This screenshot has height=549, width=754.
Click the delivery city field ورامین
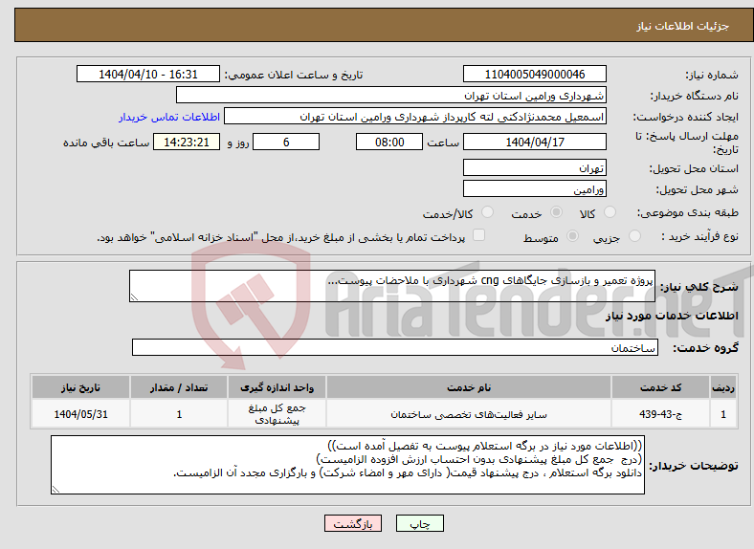[x=534, y=189]
